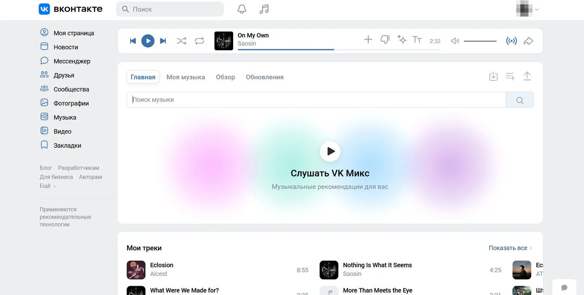Add On My Own to my music
Image resolution: width=584 pixels, height=295 pixels.
(368, 39)
